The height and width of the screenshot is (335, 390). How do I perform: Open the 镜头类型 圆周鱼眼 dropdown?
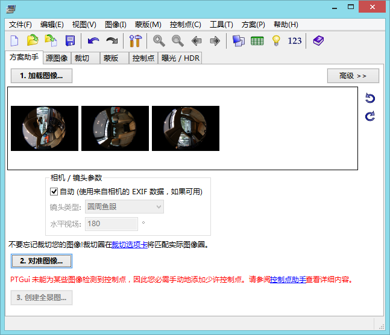[x=124, y=207]
